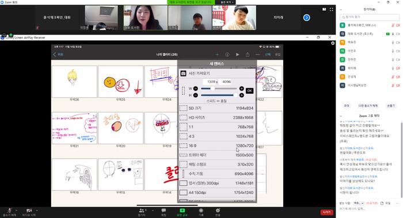Collapse the Zoom group chat chevron
Viewport: 403px width, 218px height.
(341, 116)
